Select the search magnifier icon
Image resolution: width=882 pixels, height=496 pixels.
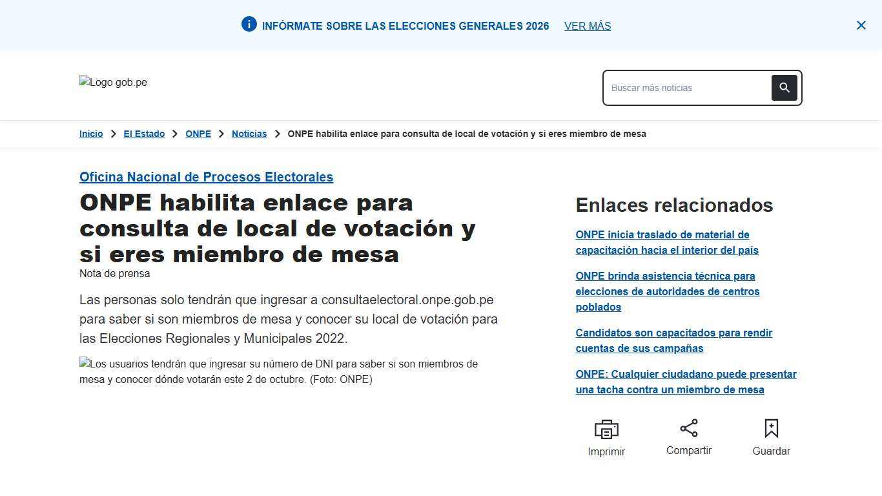pyautogui.click(x=784, y=87)
